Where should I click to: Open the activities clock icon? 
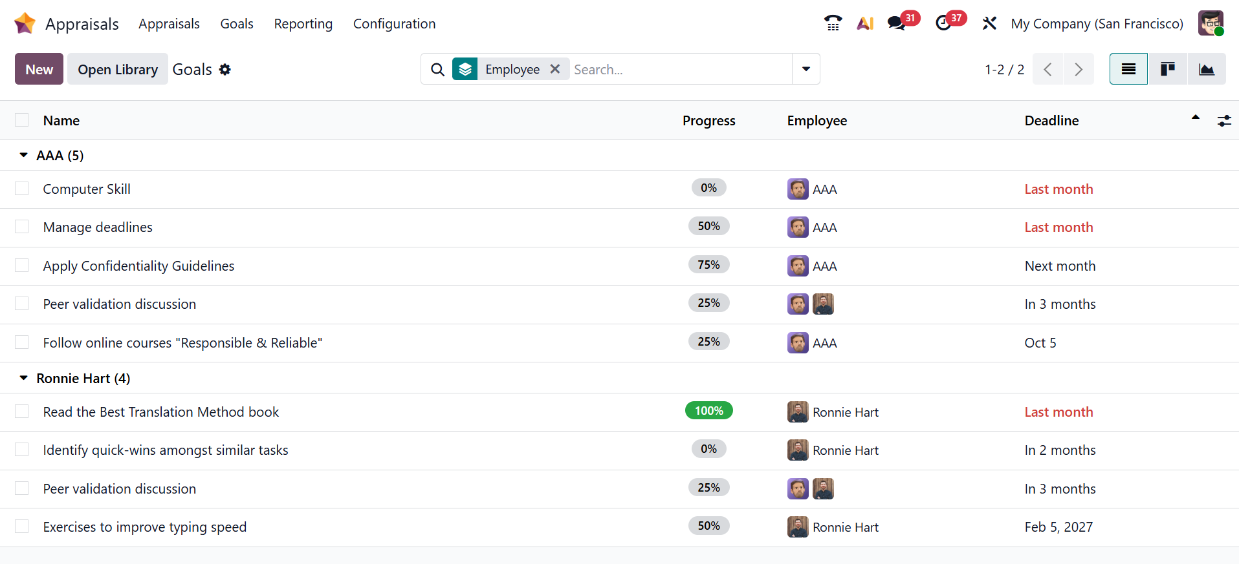click(943, 24)
